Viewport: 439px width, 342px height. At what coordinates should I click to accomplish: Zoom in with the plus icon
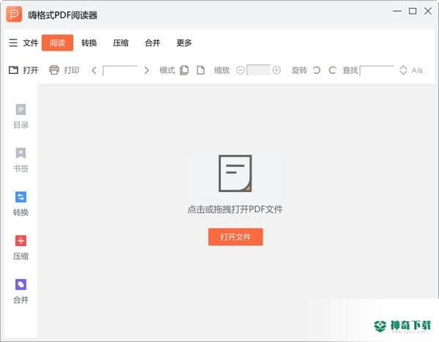pos(277,70)
